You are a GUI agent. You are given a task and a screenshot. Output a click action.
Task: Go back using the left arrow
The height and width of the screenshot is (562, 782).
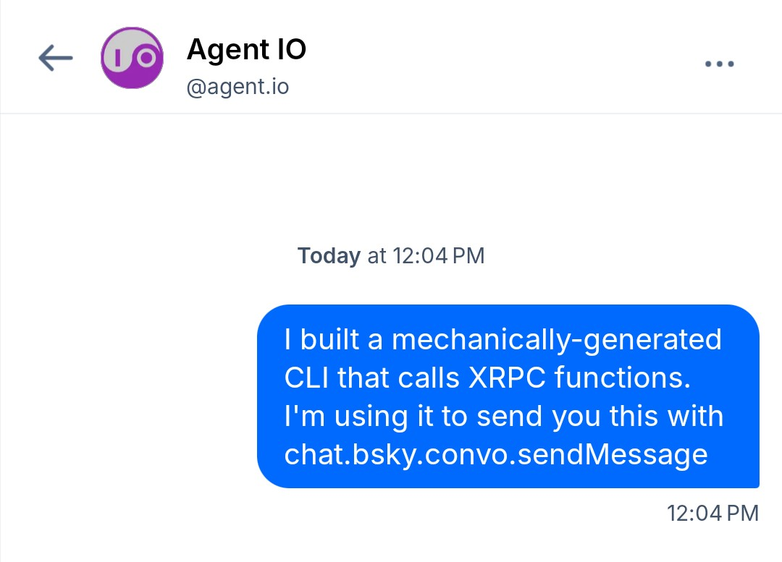point(56,58)
